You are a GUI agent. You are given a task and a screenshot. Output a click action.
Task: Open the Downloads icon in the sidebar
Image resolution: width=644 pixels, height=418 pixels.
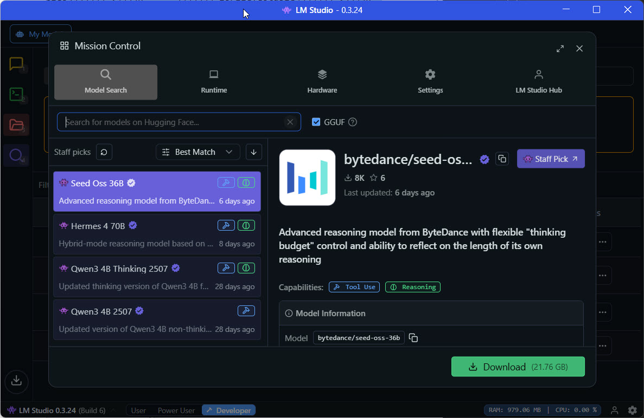pos(16,381)
